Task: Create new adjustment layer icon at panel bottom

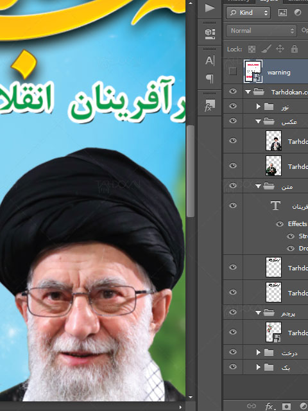Action: (304, 406)
